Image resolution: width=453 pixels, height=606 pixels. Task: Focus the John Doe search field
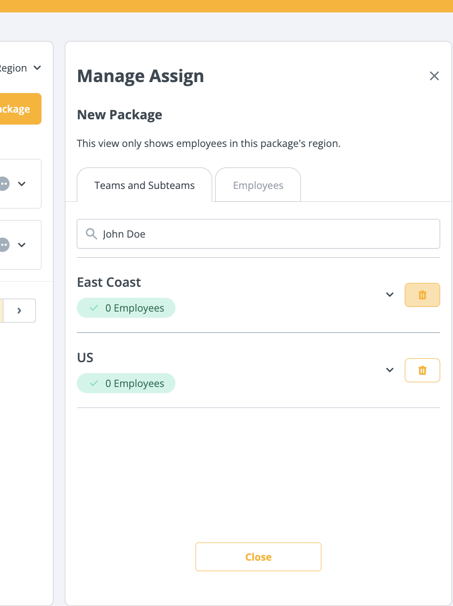pyautogui.click(x=267, y=234)
